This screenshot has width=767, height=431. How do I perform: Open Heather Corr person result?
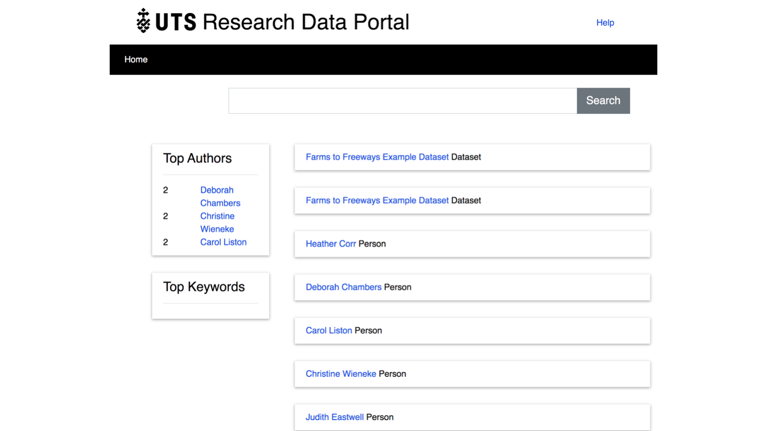(331, 244)
